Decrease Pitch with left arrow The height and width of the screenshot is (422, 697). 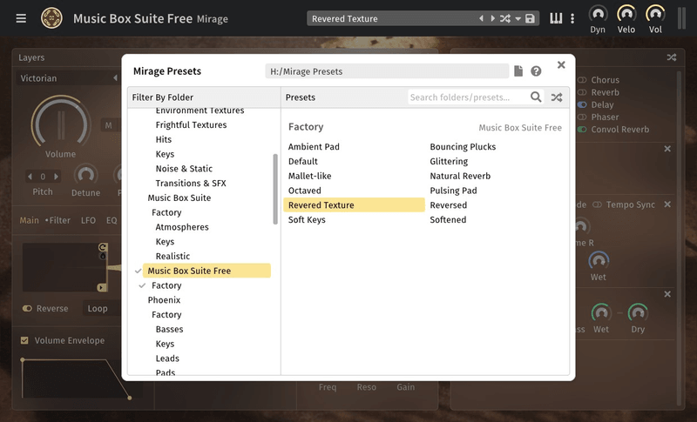point(30,177)
